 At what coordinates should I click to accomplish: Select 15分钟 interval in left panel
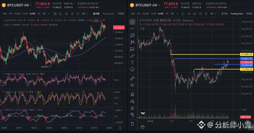point(17,14)
